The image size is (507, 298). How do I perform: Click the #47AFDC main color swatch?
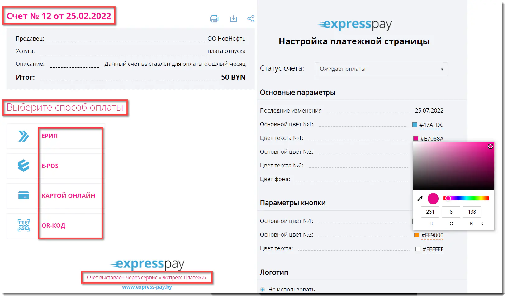(x=415, y=125)
